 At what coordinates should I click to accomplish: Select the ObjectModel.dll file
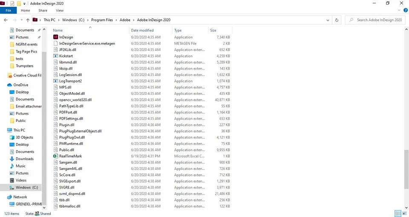tap(72, 93)
